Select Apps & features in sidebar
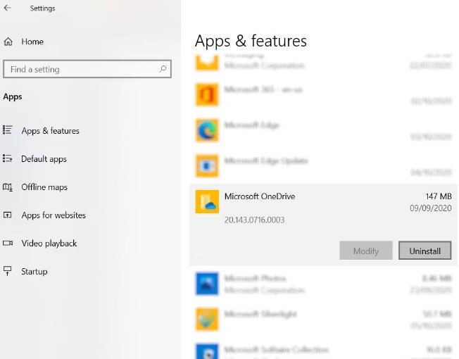Viewport: 459px width, 359px height. click(x=51, y=131)
